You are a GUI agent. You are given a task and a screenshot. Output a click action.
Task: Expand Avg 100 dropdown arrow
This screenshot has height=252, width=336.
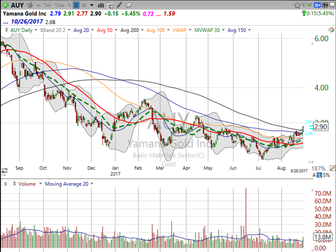(168, 30)
